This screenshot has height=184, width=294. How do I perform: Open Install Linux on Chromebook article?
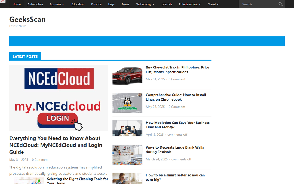[x=176, y=97]
